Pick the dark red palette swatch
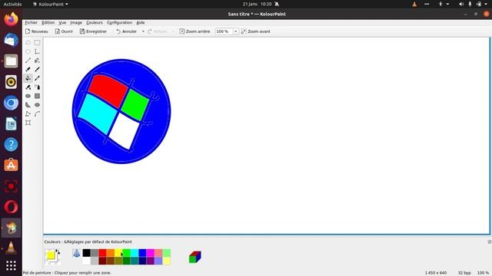 pyautogui.click(x=102, y=261)
